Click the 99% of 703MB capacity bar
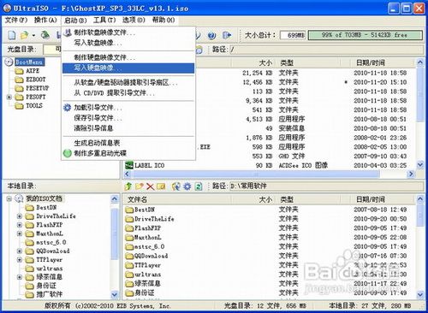This screenshot has width=428, height=313. 365,35
